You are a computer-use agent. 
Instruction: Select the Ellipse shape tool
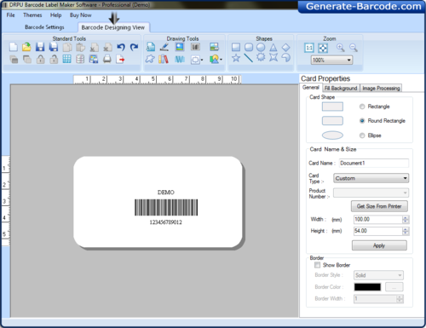pos(261,47)
